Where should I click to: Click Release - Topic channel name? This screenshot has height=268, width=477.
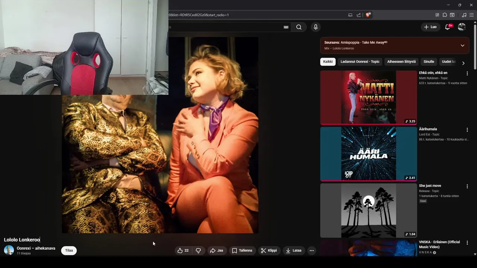point(429,191)
